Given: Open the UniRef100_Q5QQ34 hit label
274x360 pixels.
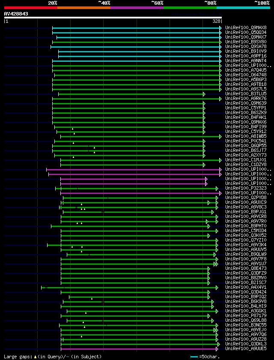Looking at the screenshot, I should click(x=246, y=32).
